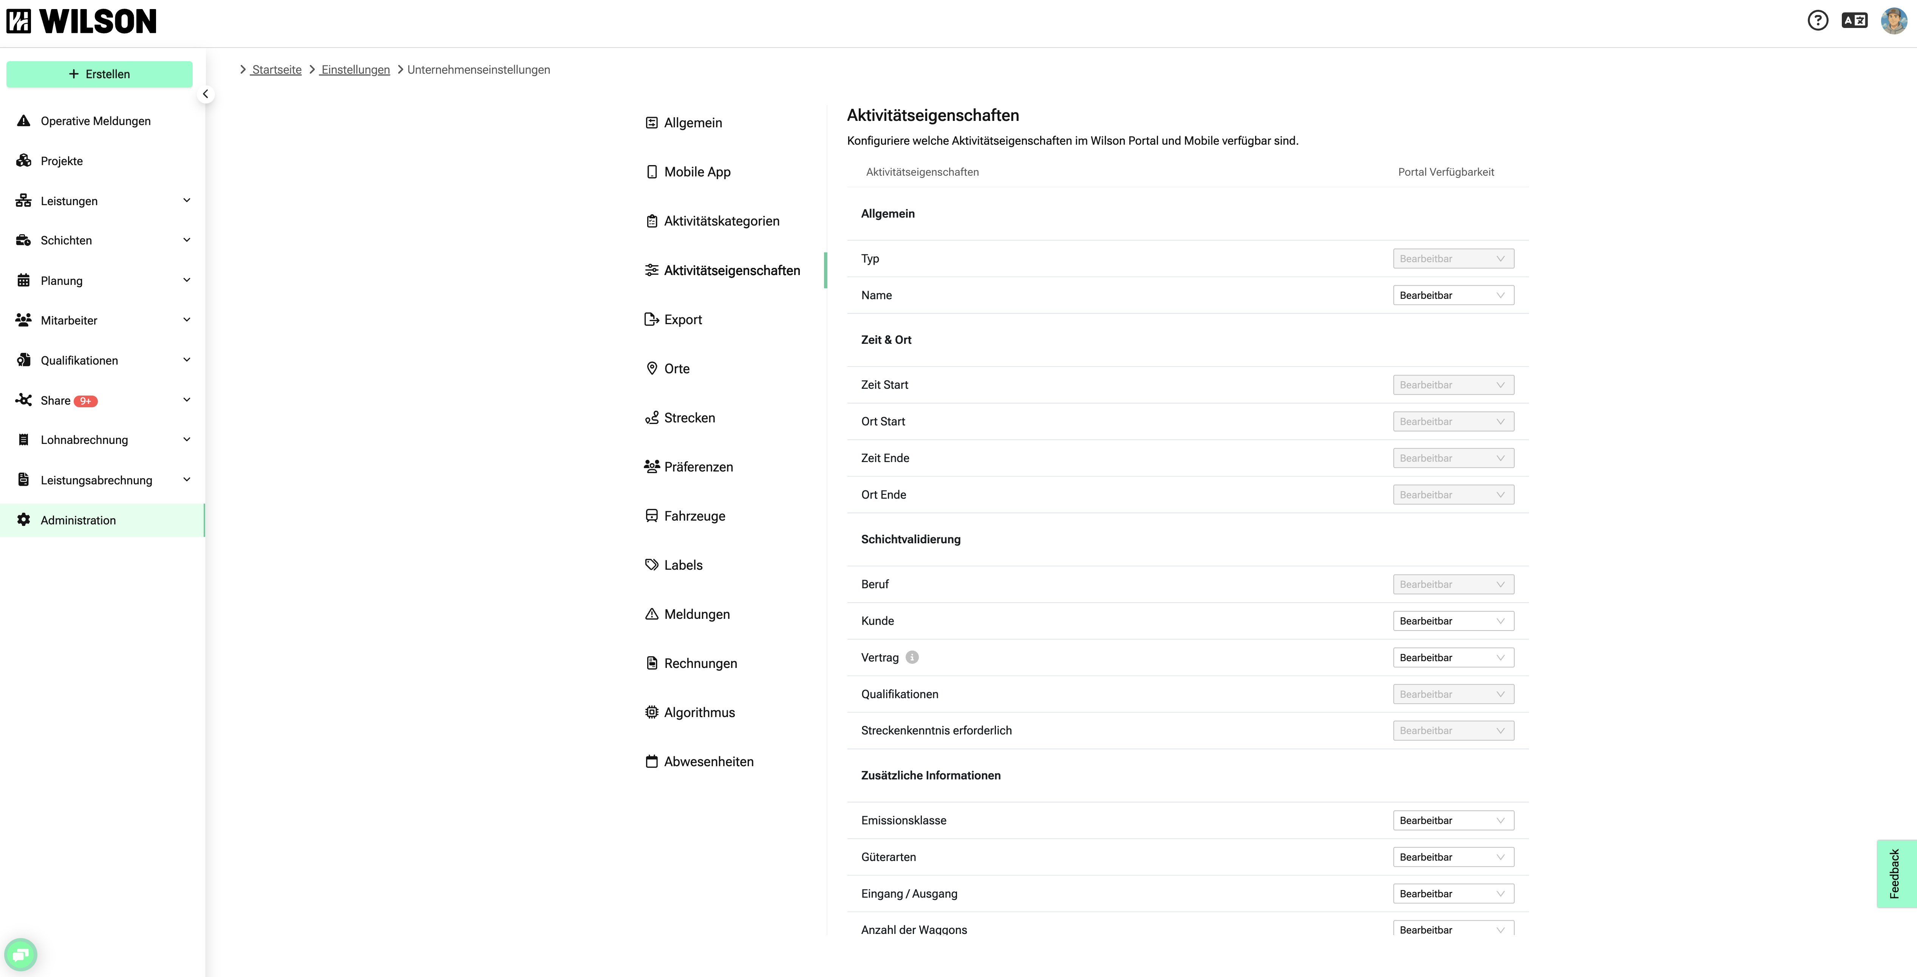1917x977 pixels.
Task: Open the Fahrzeuge settings tab
Action: tap(694, 516)
